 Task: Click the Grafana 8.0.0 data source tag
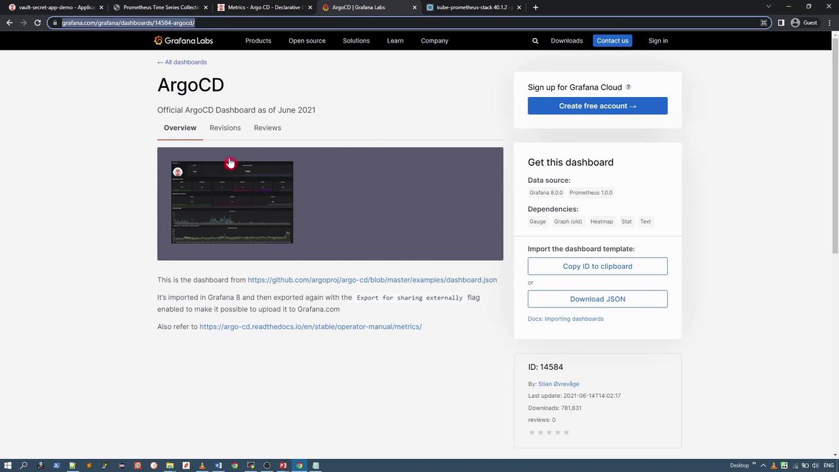546,193
